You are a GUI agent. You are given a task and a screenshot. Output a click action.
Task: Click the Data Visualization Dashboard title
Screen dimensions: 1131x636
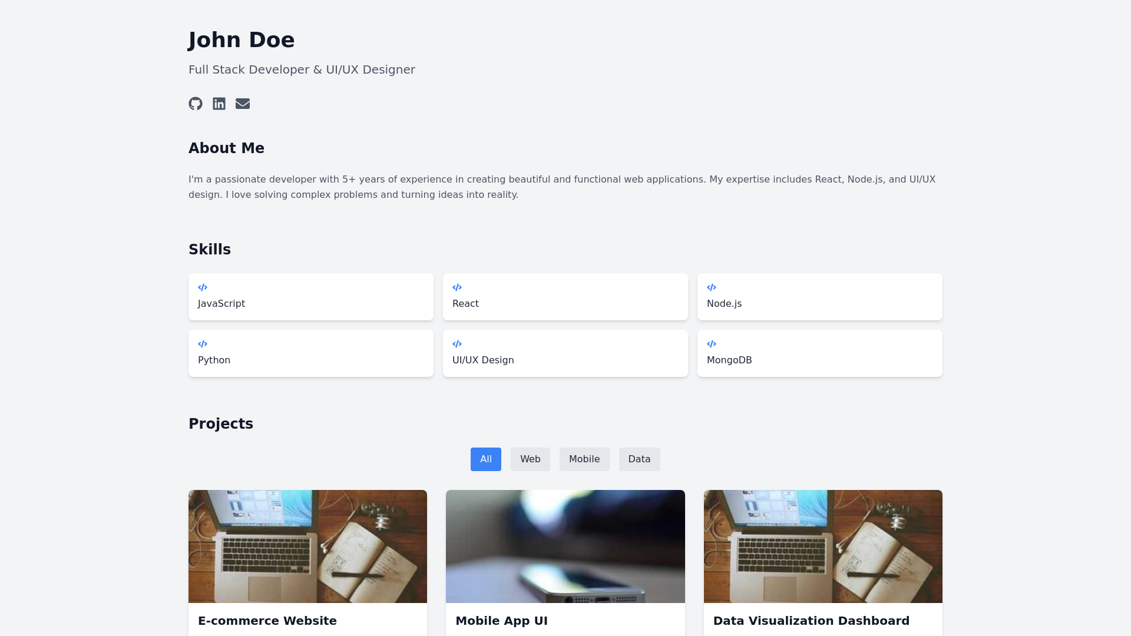click(811, 621)
